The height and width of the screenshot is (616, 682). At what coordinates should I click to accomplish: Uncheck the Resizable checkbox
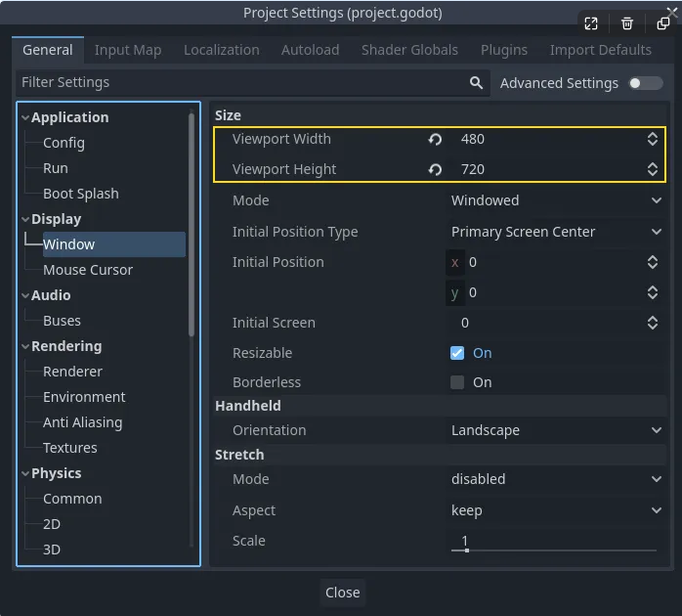pos(457,353)
